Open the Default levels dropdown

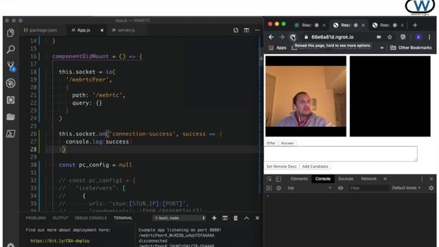(406, 188)
